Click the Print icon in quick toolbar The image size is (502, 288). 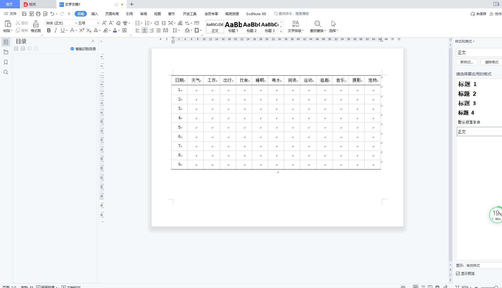[38, 14]
